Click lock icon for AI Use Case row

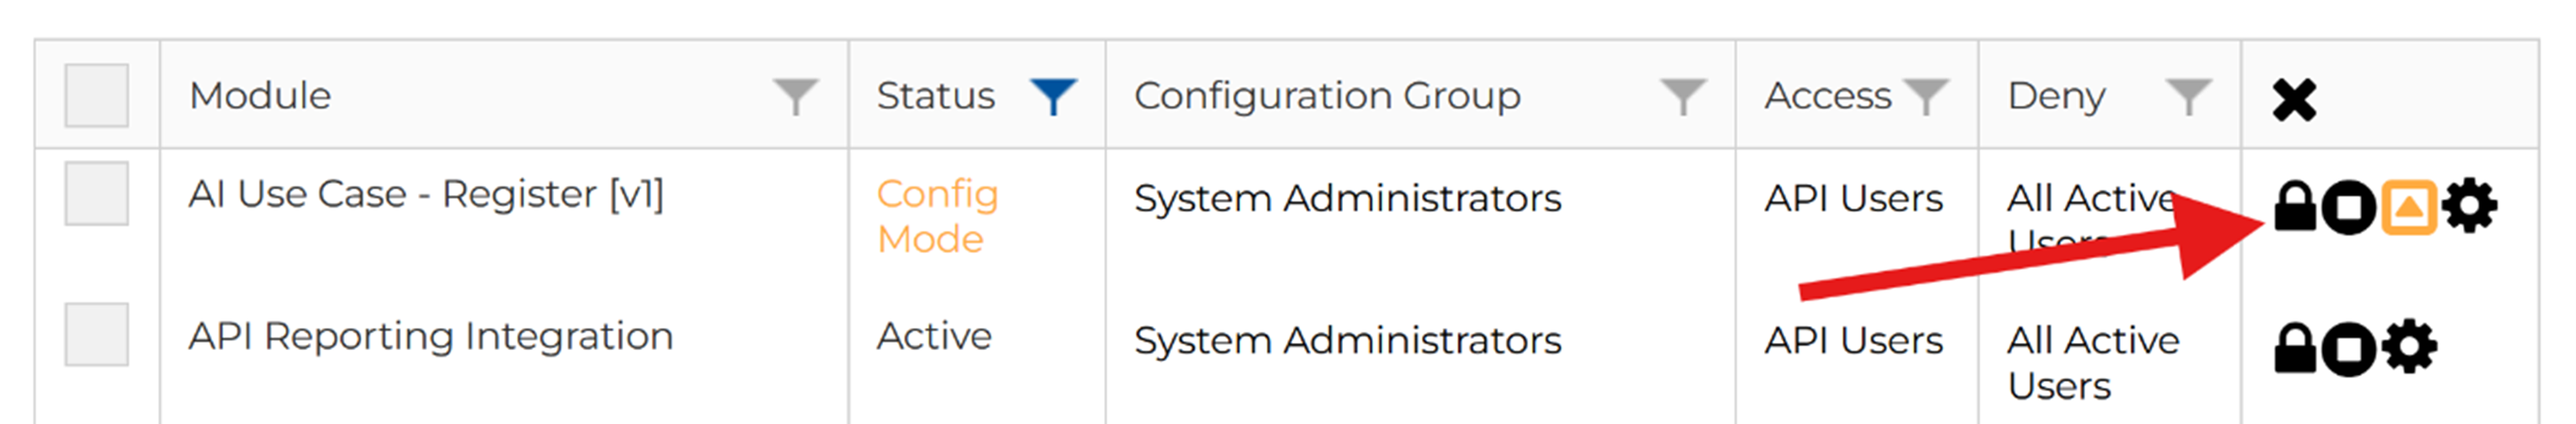click(x=2294, y=207)
